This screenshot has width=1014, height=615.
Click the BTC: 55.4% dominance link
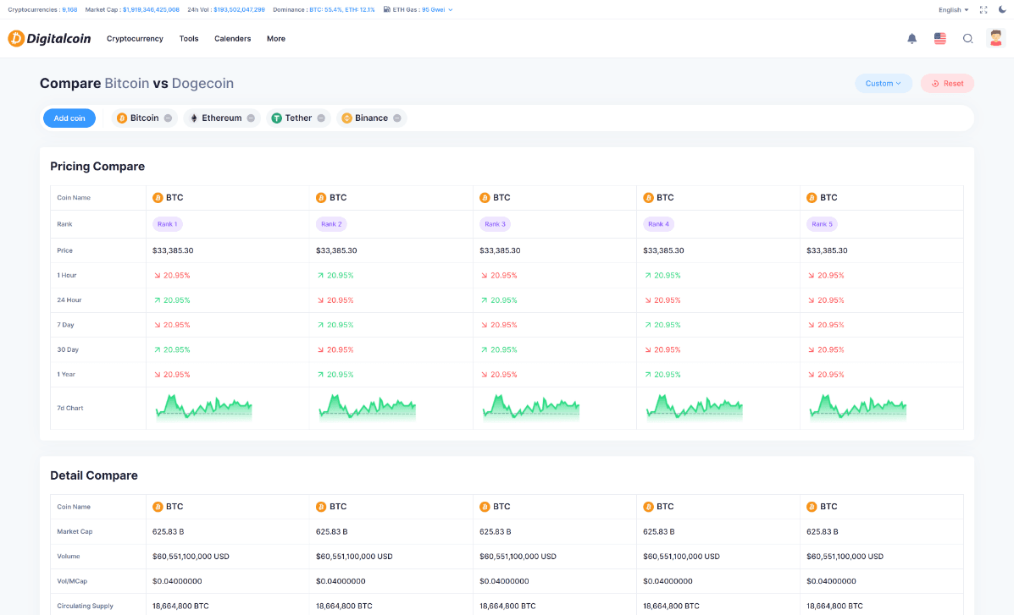pos(326,9)
